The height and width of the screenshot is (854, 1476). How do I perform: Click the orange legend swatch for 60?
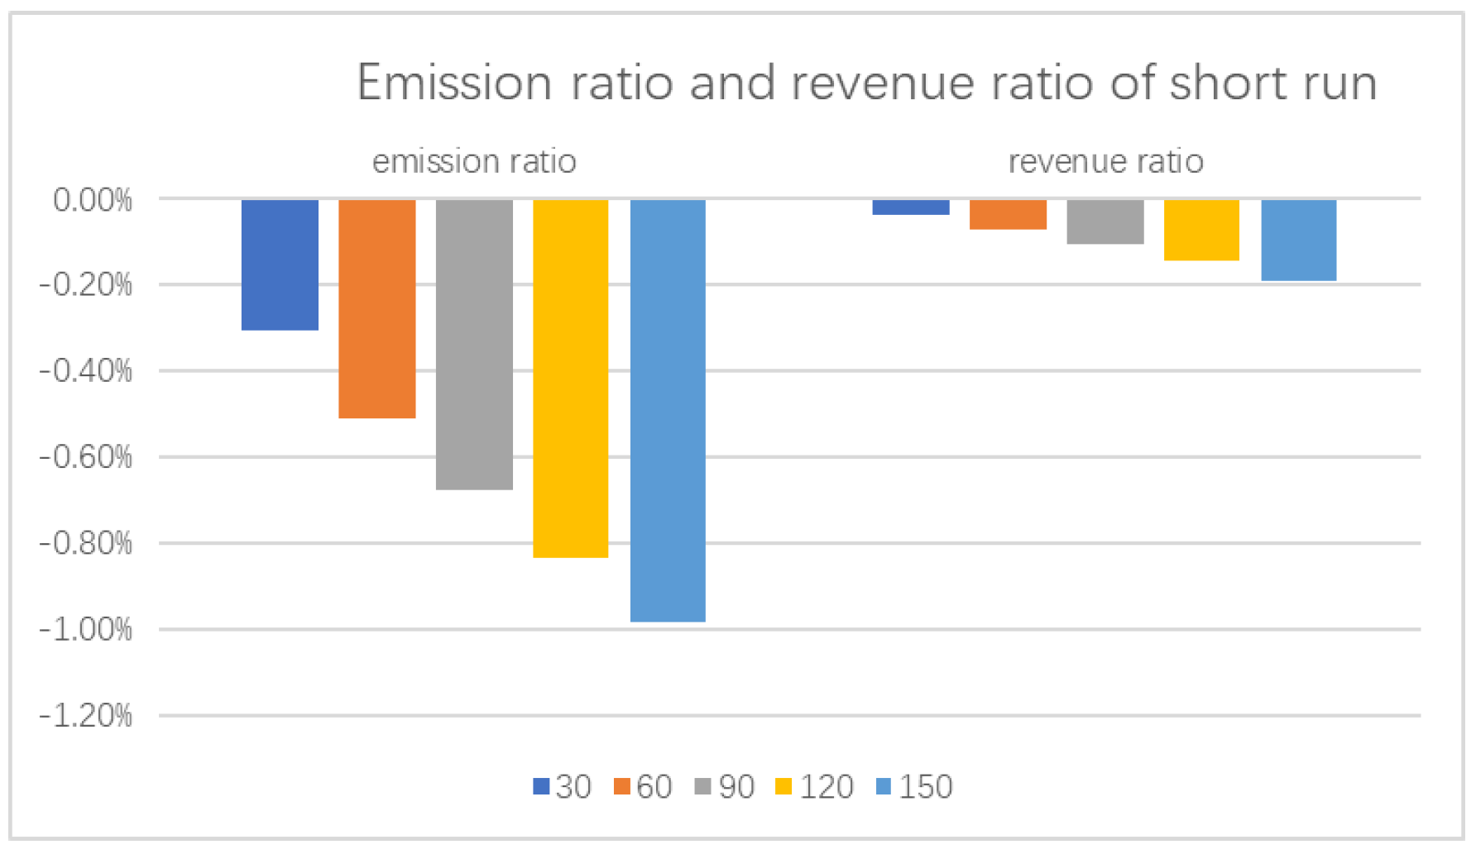(x=622, y=787)
